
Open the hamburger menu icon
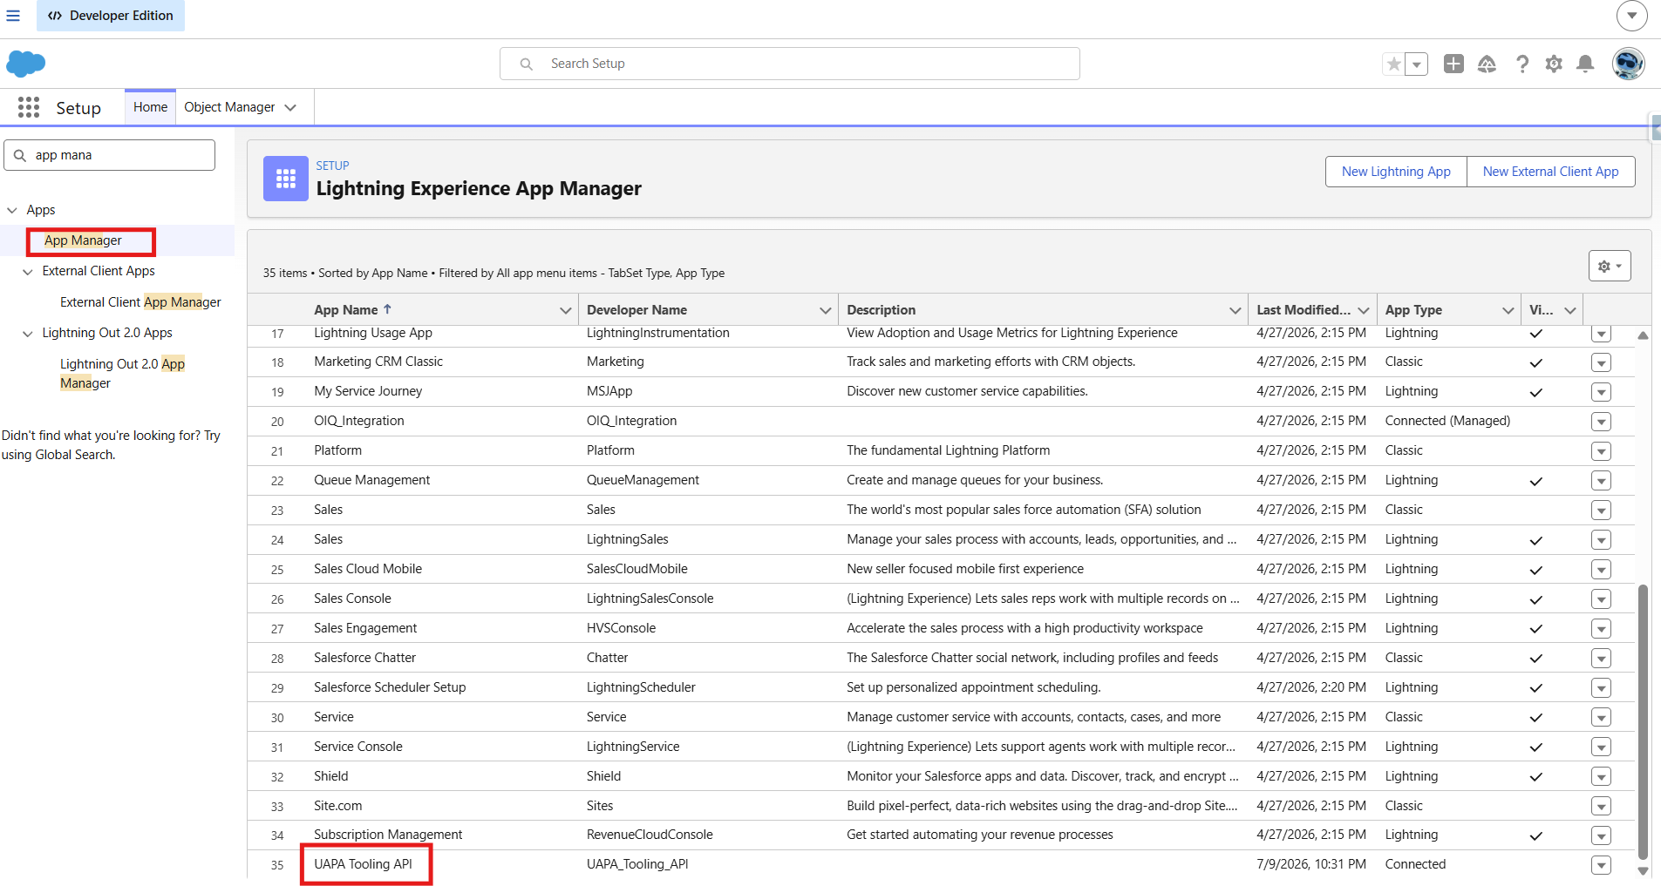13,16
